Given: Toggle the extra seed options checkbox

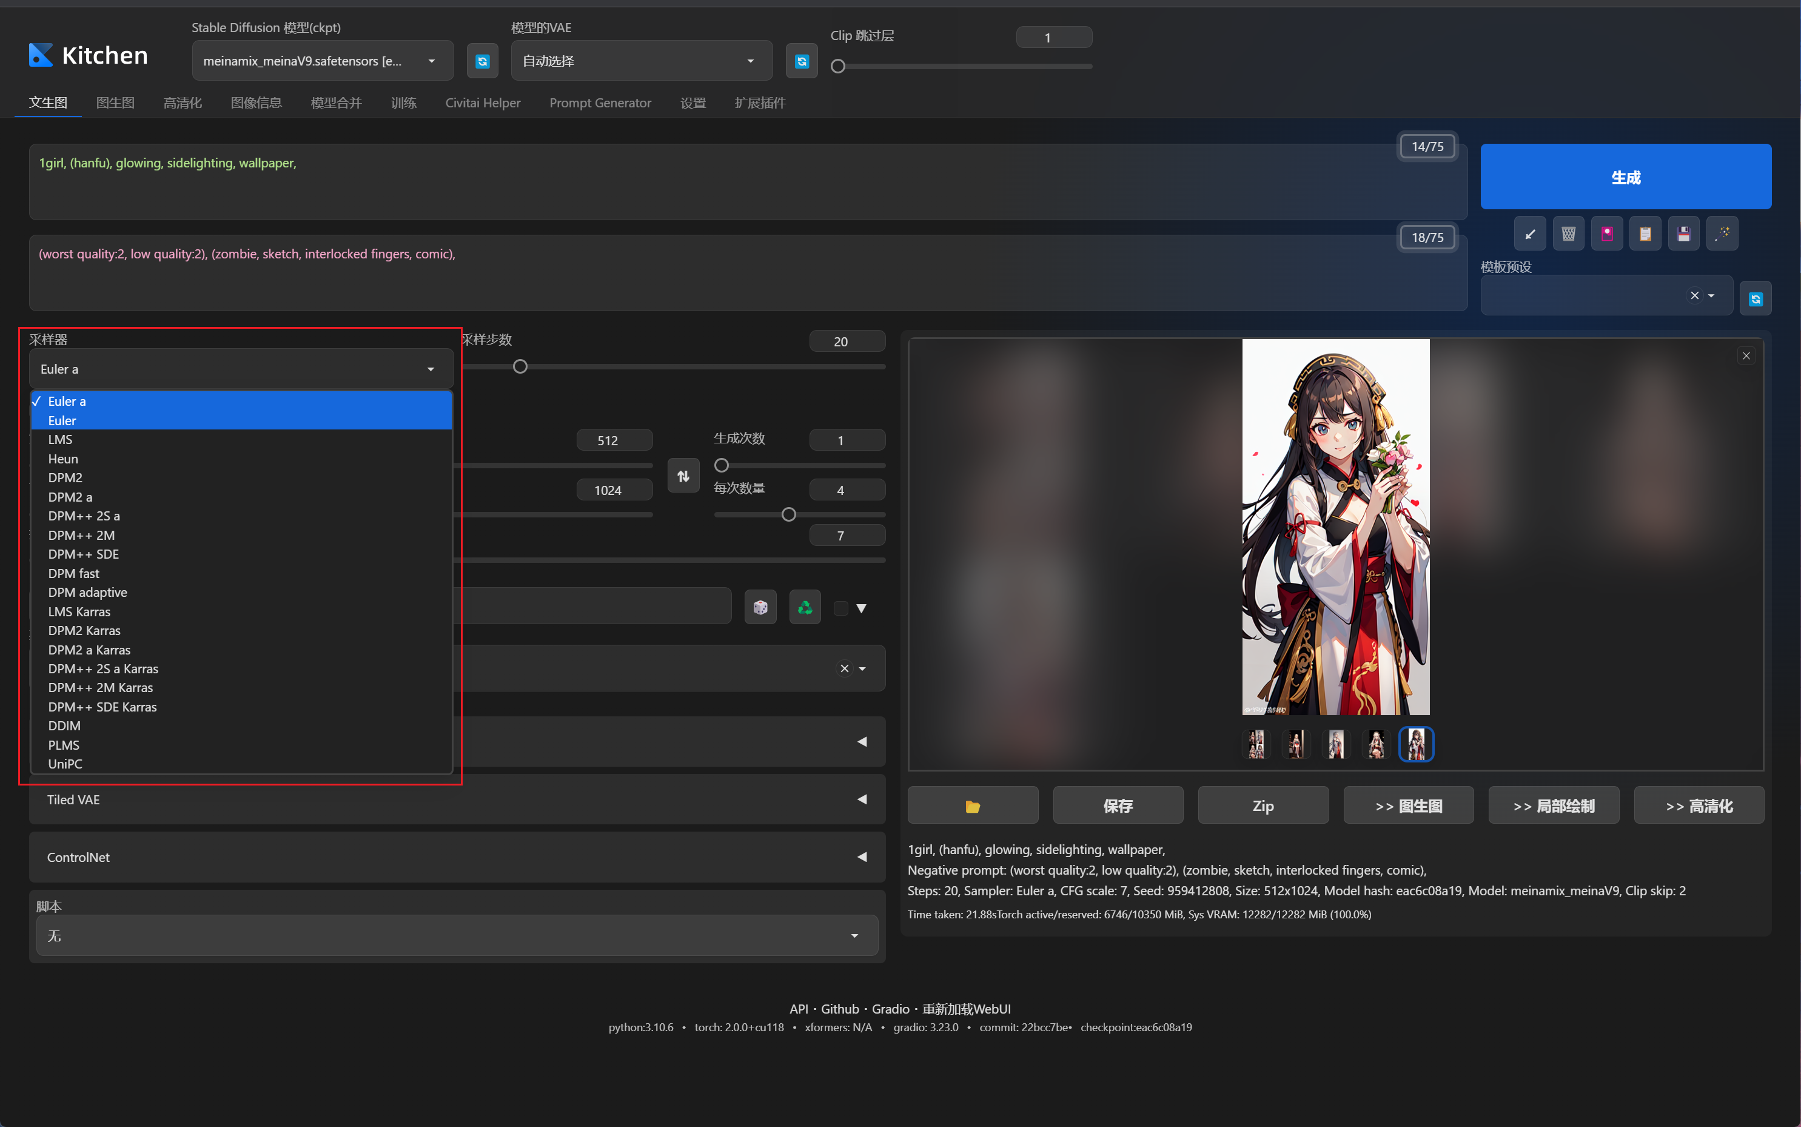Looking at the screenshot, I should point(840,608).
